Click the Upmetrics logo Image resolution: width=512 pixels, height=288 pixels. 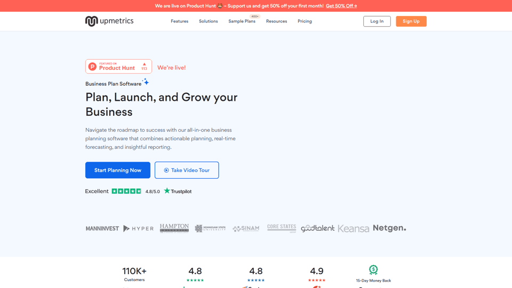[109, 21]
